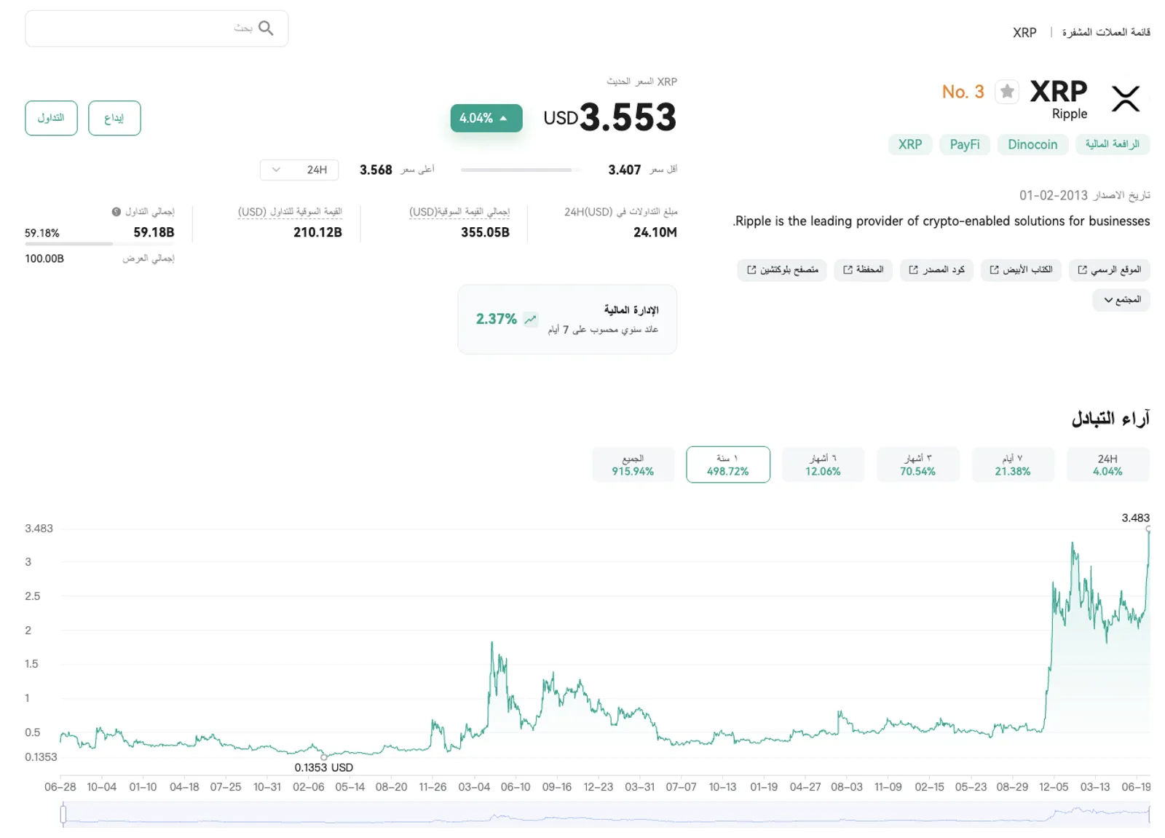The width and height of the screenshot is (1165, 838).
Task: Select the 6 months 12.06% tab
Action: pos(823,465)
